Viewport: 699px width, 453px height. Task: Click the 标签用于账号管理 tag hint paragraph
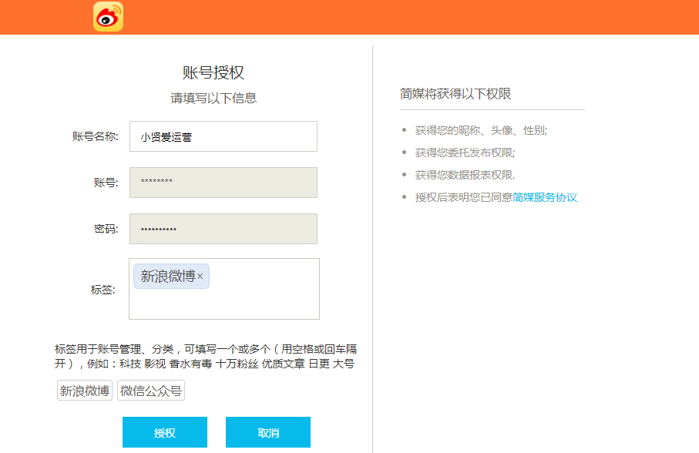(x=206, y=357)
